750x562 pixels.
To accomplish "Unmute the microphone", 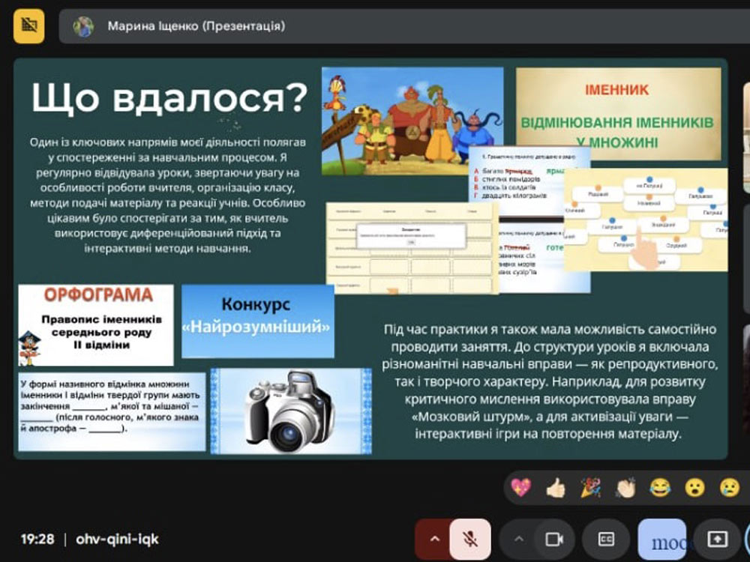I will [470, 539].
